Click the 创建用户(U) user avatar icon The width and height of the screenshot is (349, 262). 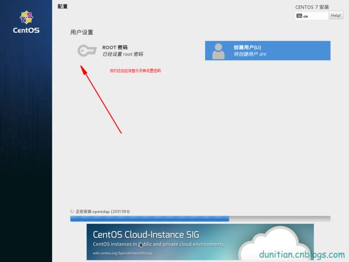[x=219, y=51]
